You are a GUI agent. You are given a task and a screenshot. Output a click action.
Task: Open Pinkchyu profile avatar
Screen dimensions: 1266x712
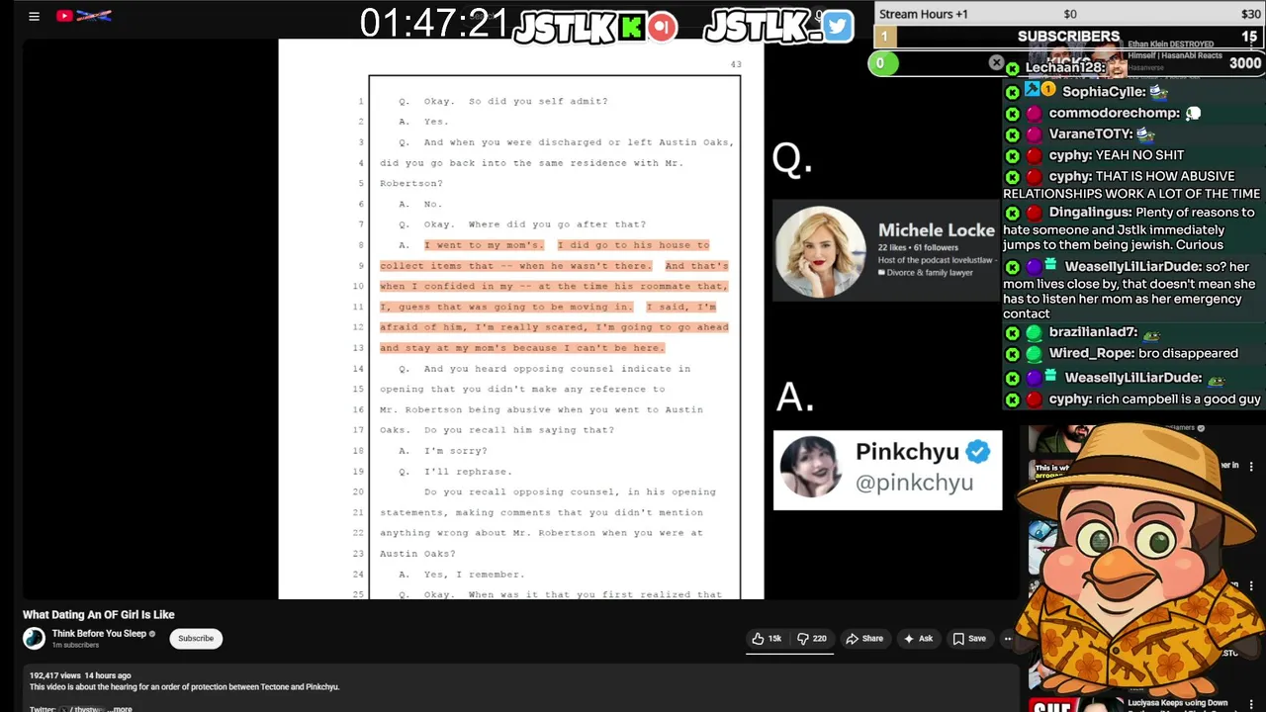pos(810,467)
